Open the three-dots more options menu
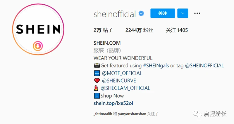234x124 pixels. click(197, 13)
